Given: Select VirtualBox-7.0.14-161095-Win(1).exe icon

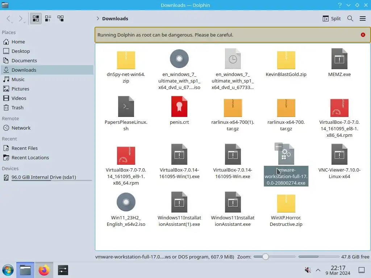Looking at the screenshot, I should [x=179, y=154].
